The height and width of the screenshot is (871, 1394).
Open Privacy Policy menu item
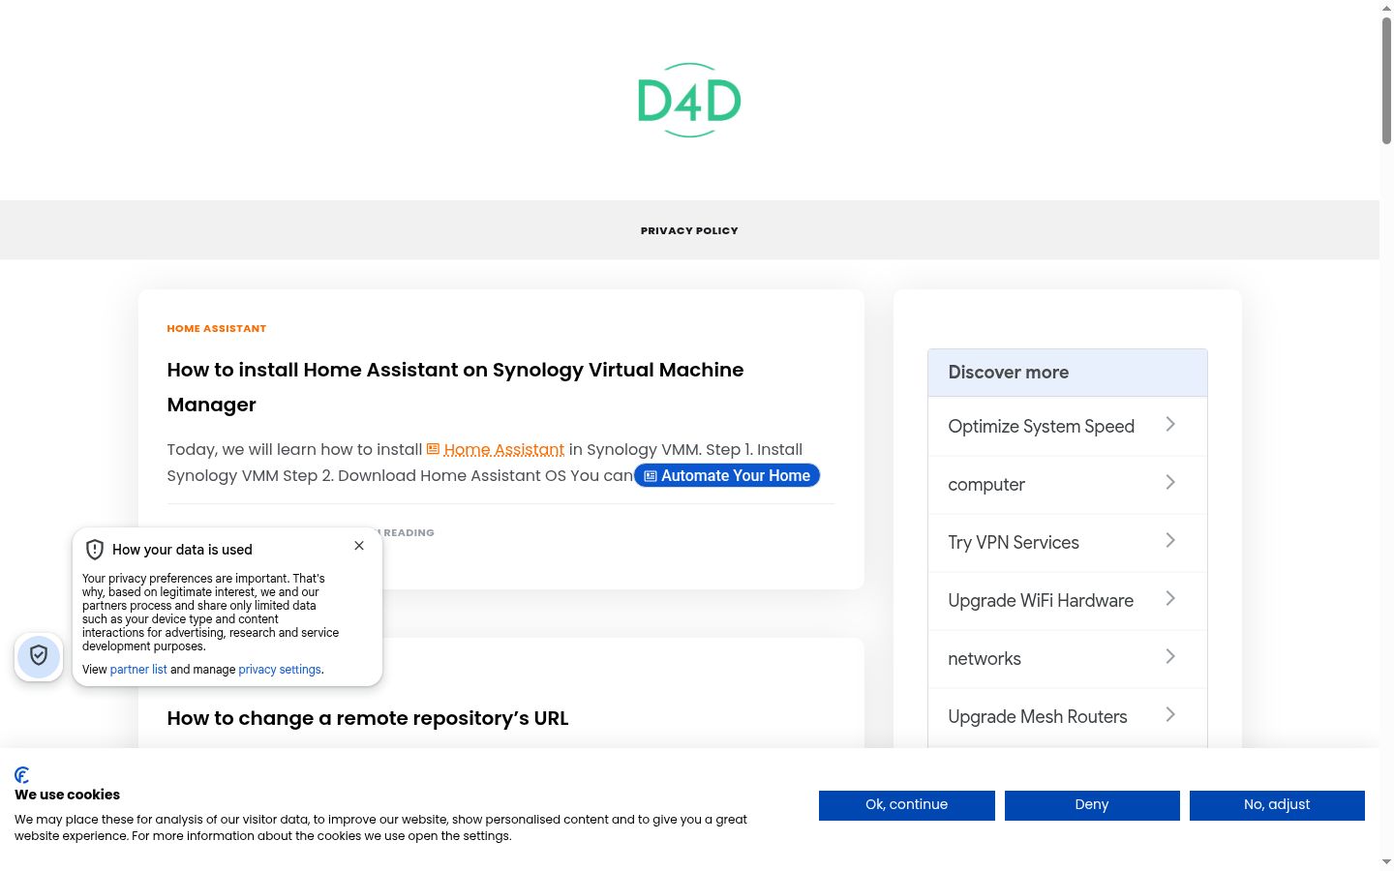click(689, 230)
